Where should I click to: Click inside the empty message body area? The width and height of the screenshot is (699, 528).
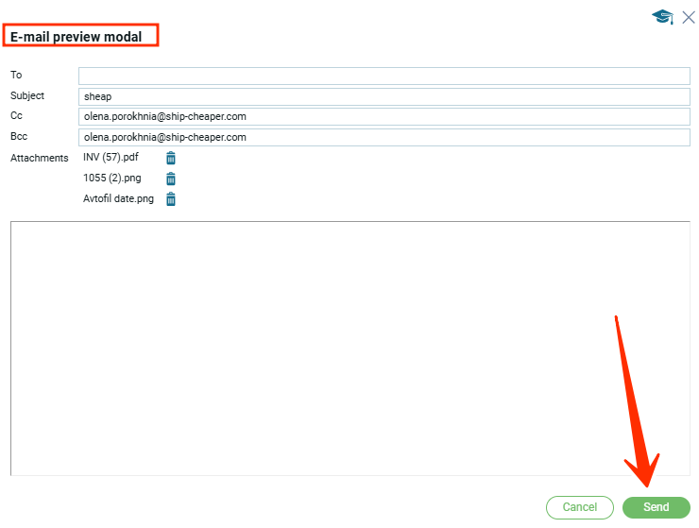click(x=349, y=348)
